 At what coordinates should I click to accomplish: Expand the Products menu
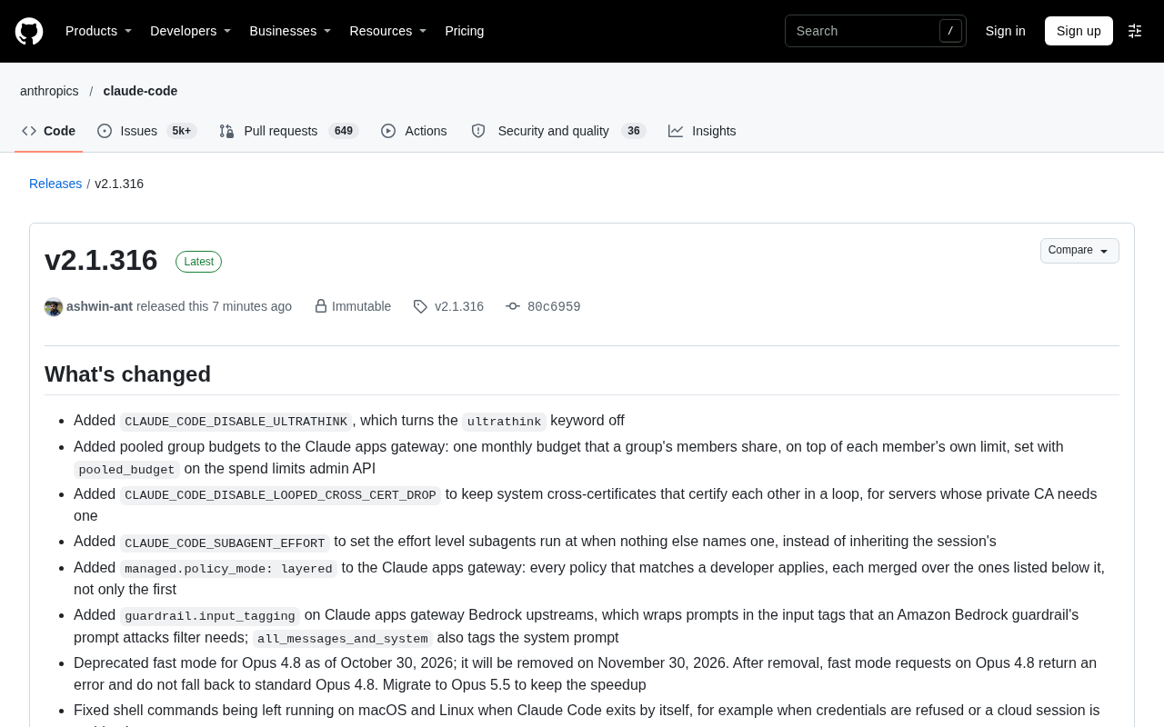pyautogui.click(x=98, y=31)
